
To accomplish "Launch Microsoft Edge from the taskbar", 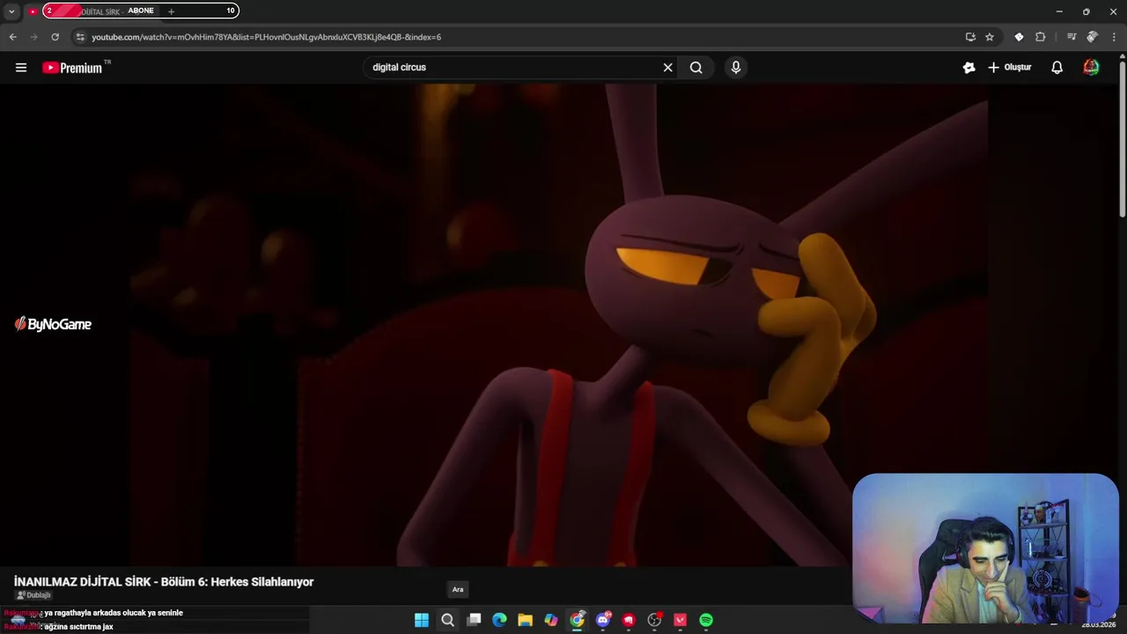I will (499, 620).
